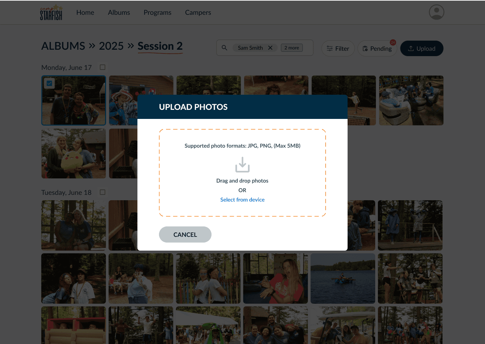
Task: Expand the '2 more' search tags
Action: click(x=292, y=48)
